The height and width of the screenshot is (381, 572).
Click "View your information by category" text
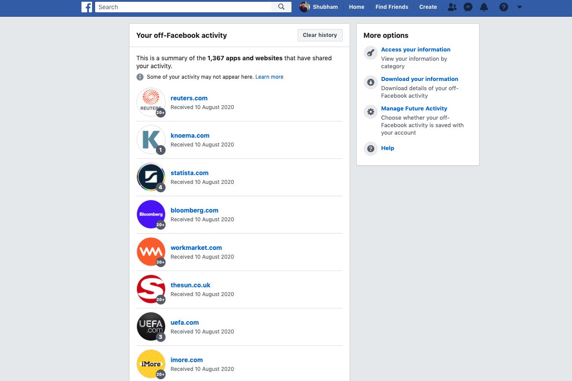coord(414,62)
